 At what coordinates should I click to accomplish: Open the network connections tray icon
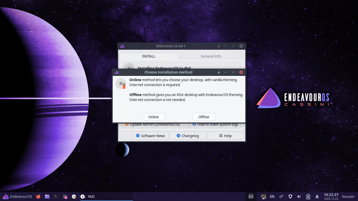pyautogui.click(x=281, y=197)
